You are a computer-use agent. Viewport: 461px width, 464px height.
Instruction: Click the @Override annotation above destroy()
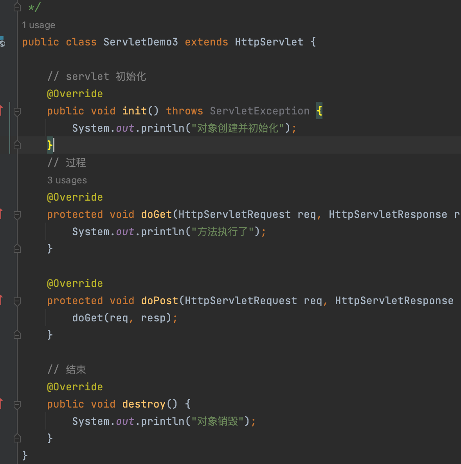coord(75,387)
